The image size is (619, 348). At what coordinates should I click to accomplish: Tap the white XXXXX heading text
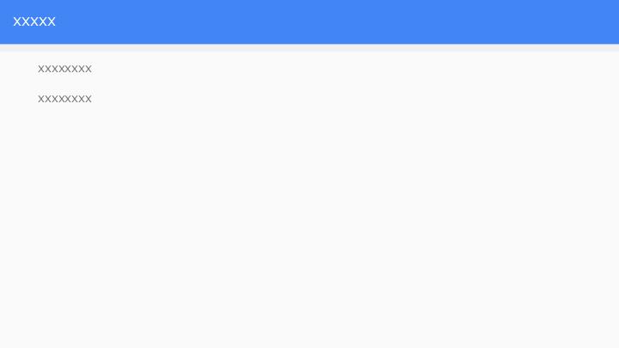click(34, 21)
